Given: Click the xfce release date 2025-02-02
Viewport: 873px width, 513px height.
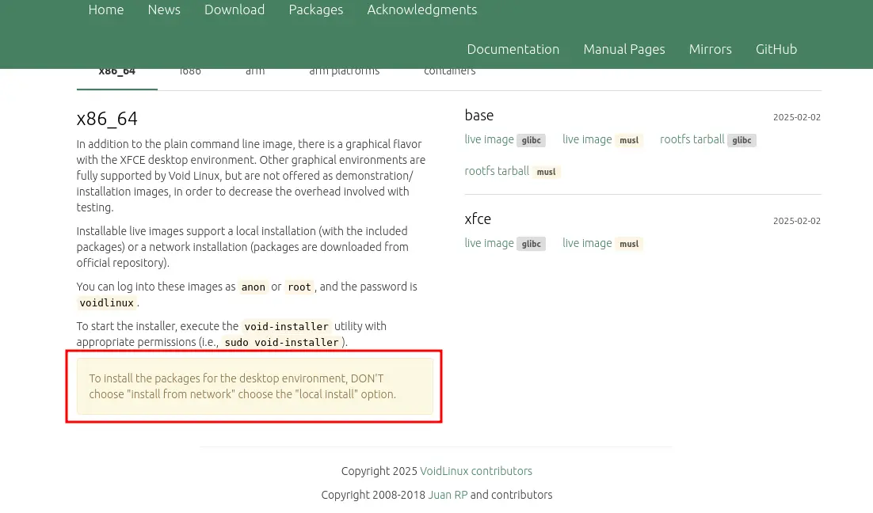Looking at the screenshot, I should [797, 221].
